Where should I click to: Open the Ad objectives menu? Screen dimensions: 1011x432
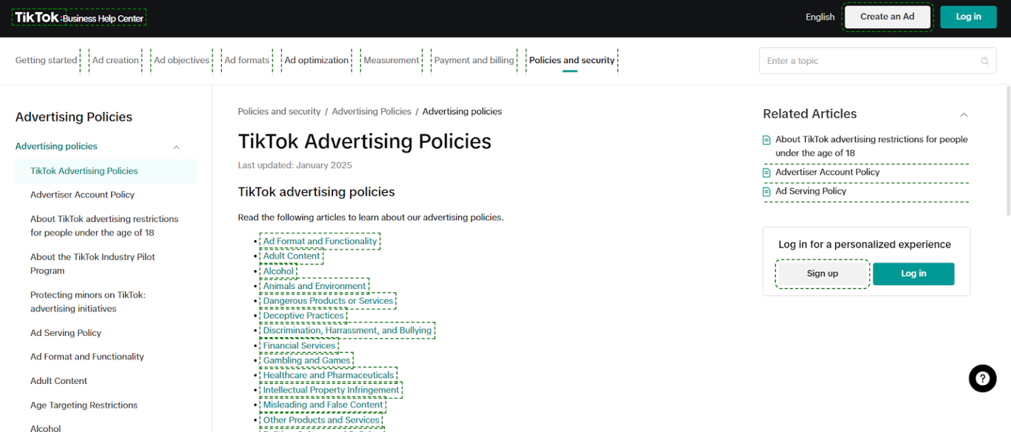pyautogui.click(x=182, y=61)
